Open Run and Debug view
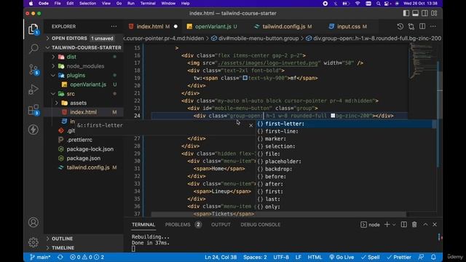 point(33,90)
